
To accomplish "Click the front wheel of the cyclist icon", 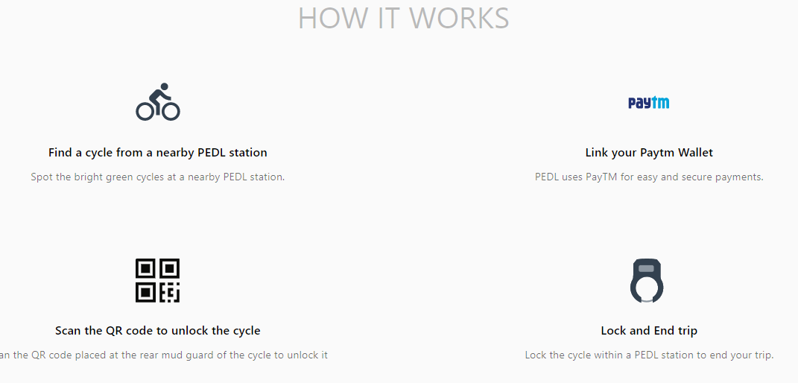I will coord(171,111).
